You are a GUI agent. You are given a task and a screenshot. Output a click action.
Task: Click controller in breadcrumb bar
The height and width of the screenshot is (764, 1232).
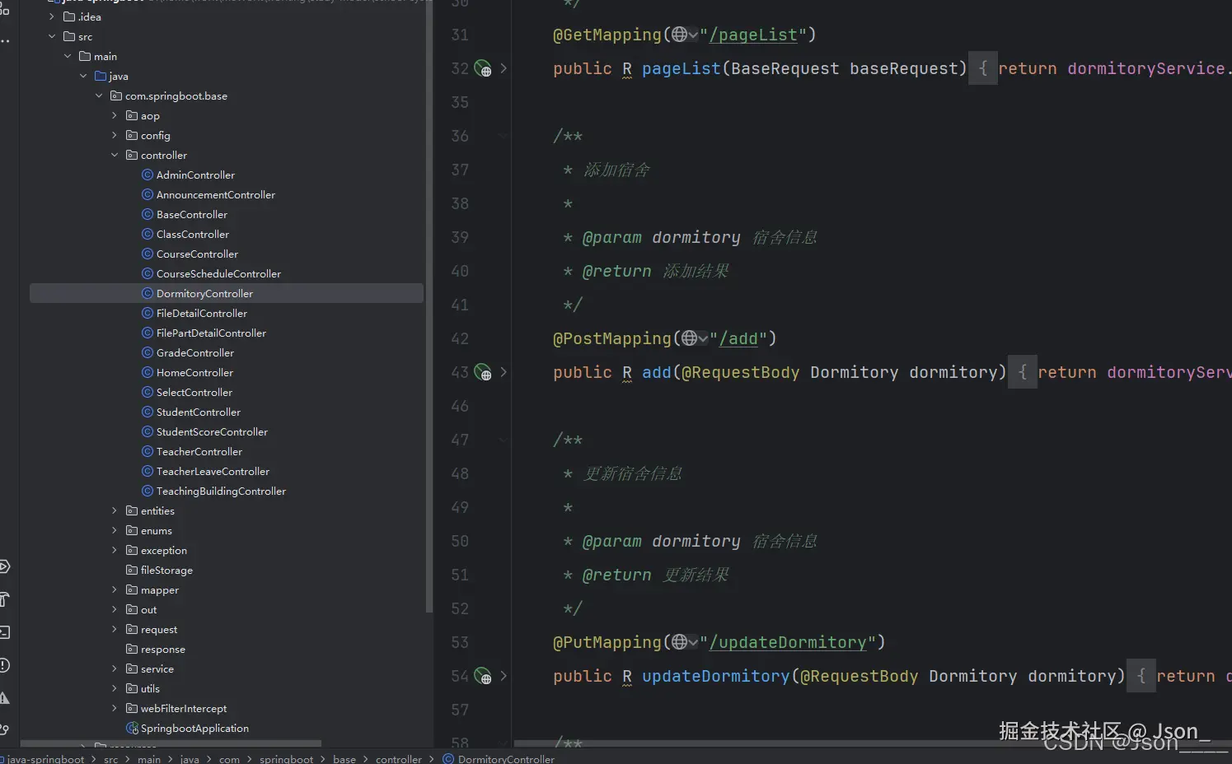pos(399,759)
